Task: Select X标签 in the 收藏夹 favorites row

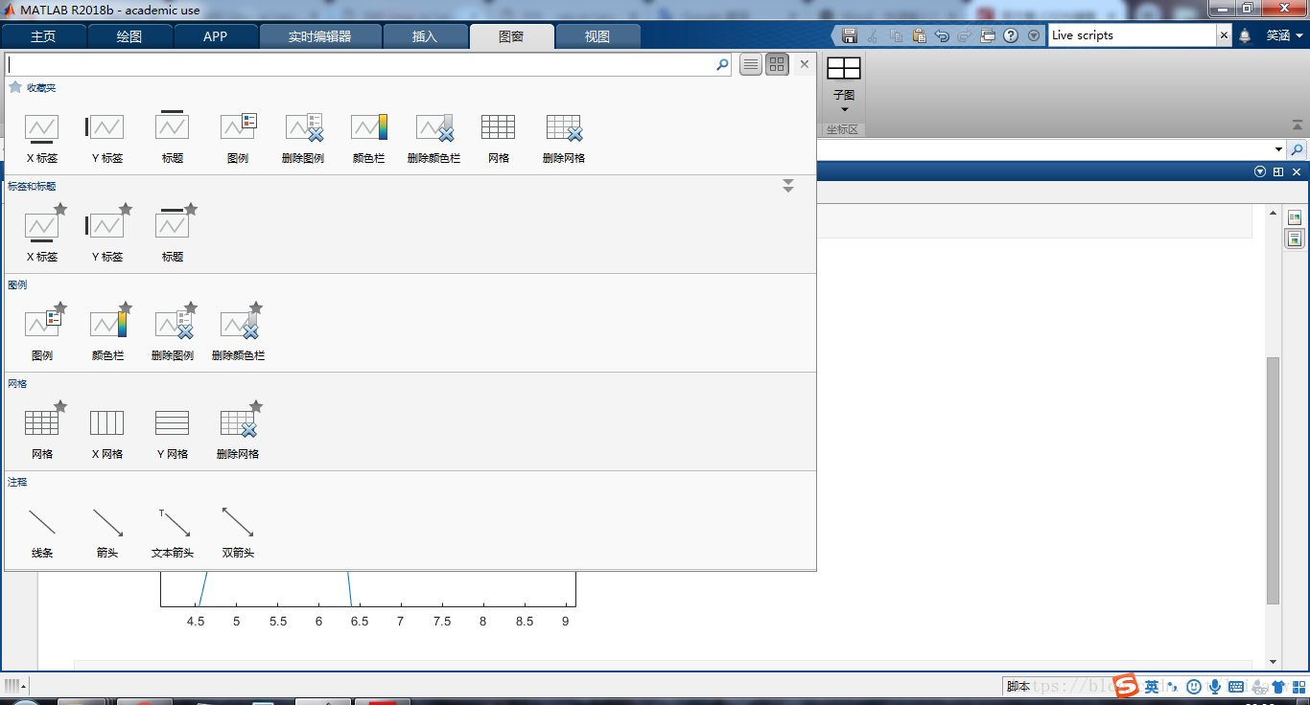Action: [42, 138]
